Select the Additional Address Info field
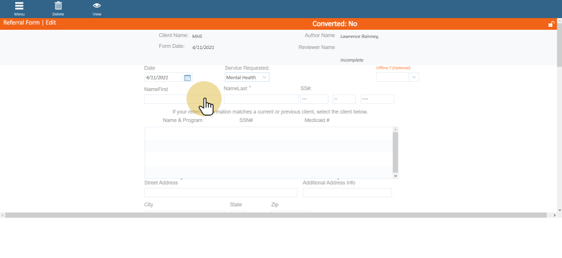 347,193
